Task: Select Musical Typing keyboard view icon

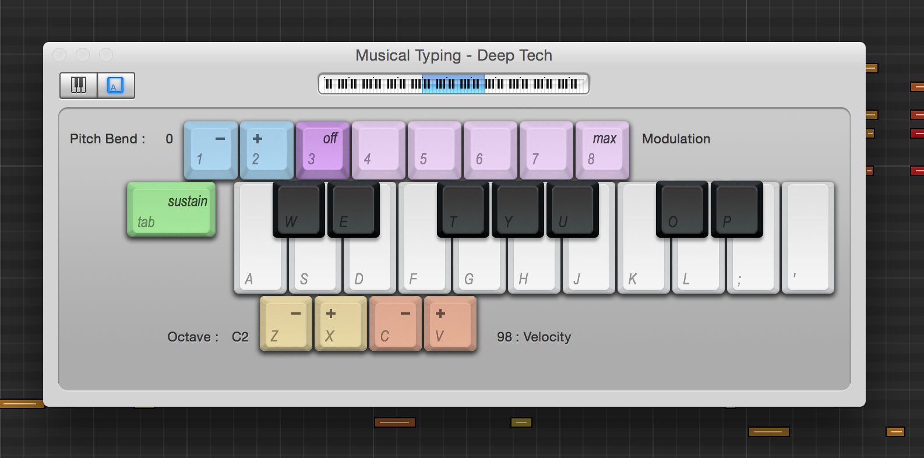Action: 115,86
